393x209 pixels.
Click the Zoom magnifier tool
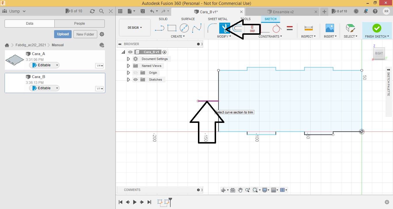pos(248,190)
